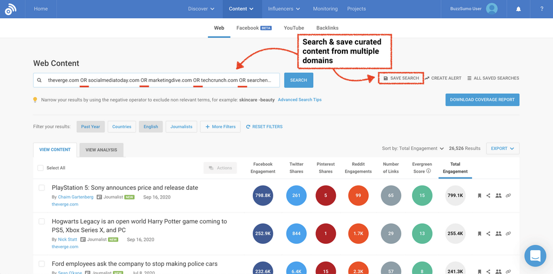Viewport: 553px width, 274px height.
Task: Open Sort by Total Engagement dropdown
Action: (x=413, y=148)
